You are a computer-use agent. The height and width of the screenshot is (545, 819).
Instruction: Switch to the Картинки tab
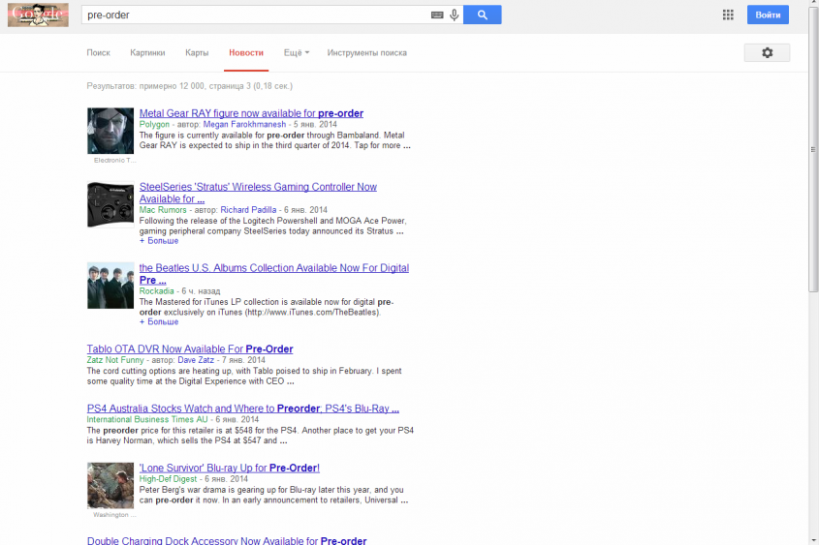(147, 53)
